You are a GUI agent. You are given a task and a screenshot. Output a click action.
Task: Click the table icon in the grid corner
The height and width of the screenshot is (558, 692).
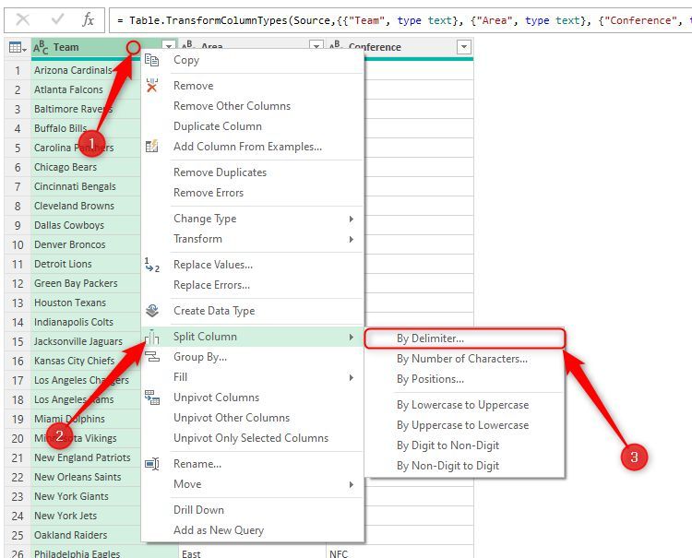[x=17, y=47]
